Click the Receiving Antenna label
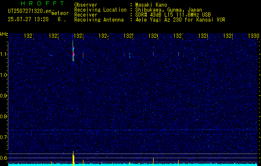The image size is (261, 166). click(x=99, y=20)
